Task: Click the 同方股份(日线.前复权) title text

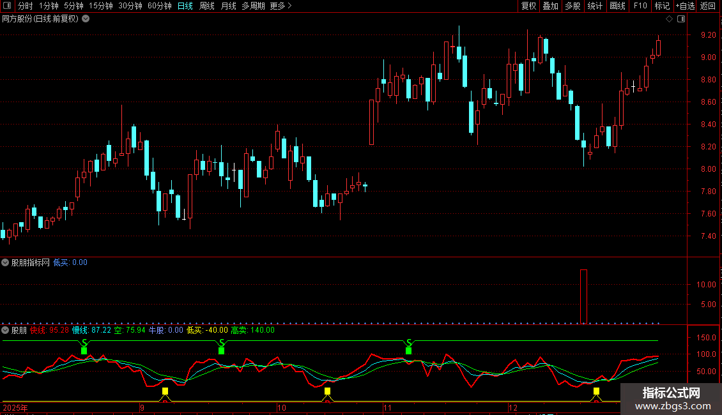Action: pos(40,19)
